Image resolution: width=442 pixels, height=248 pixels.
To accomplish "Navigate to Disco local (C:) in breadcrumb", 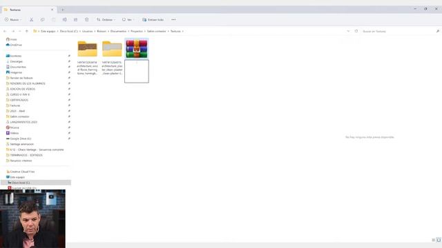I will (69, 31).
